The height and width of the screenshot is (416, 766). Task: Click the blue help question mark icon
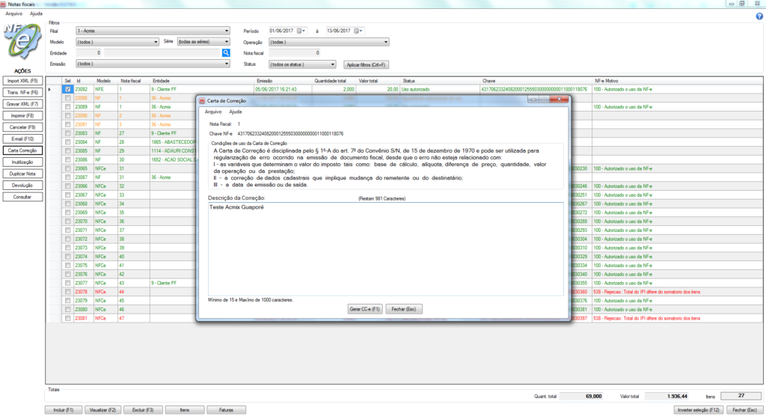(759, 16)
